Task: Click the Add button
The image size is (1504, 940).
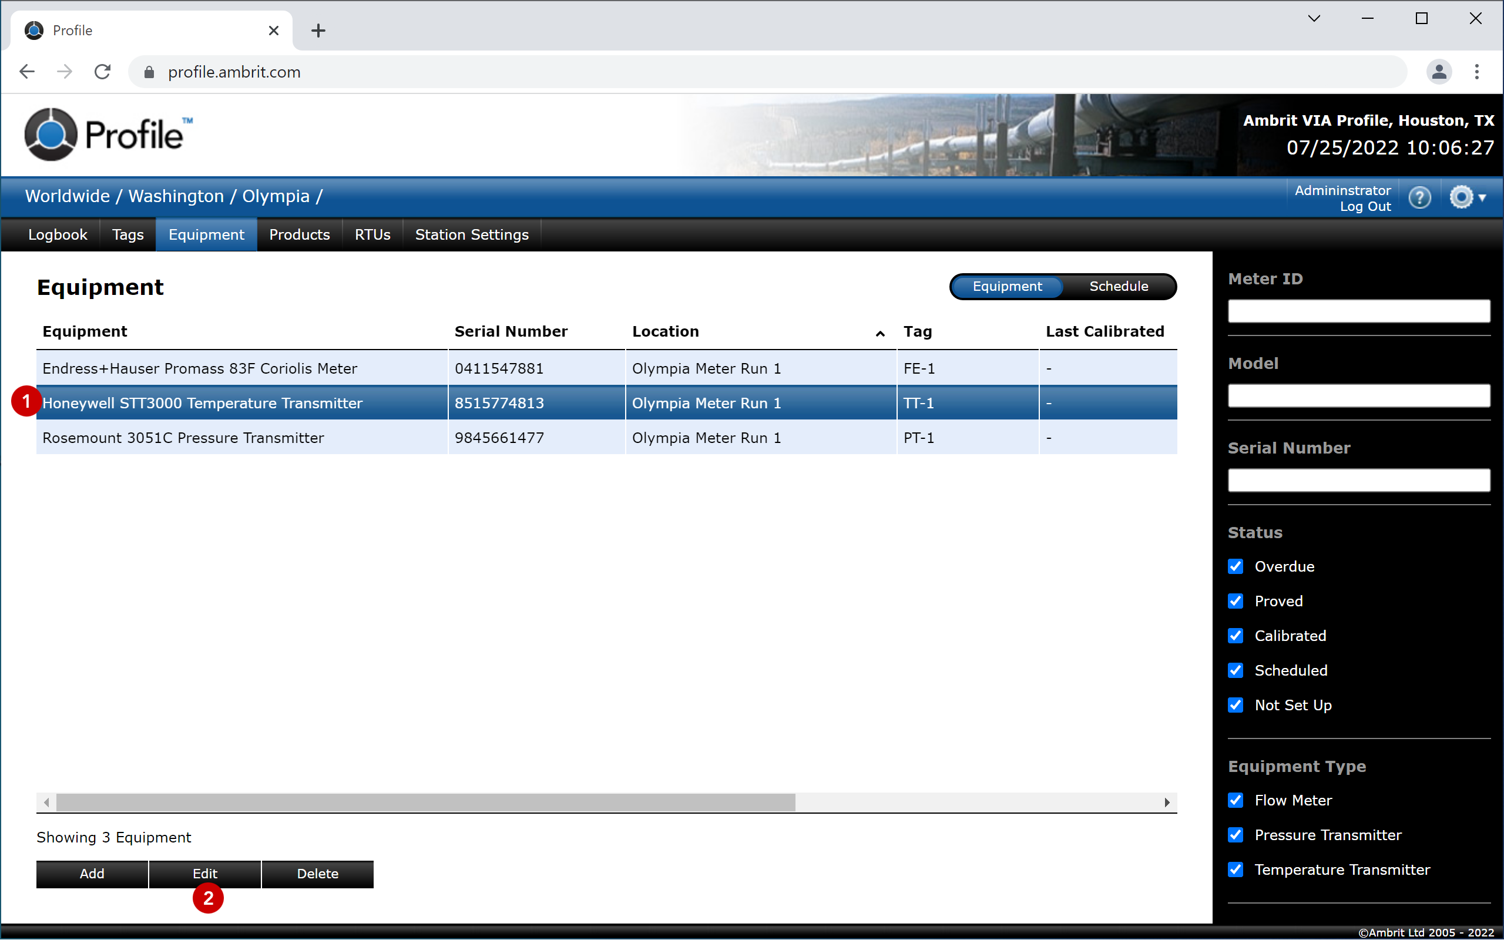Action: pos(92,874)
